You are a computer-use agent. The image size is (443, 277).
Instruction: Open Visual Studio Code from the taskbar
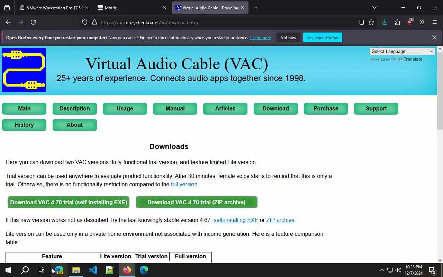(x=93, y=270)
